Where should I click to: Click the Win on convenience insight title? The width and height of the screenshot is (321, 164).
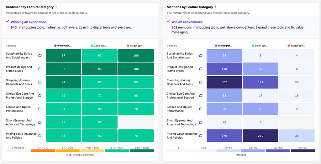click(x=187, y=22)
